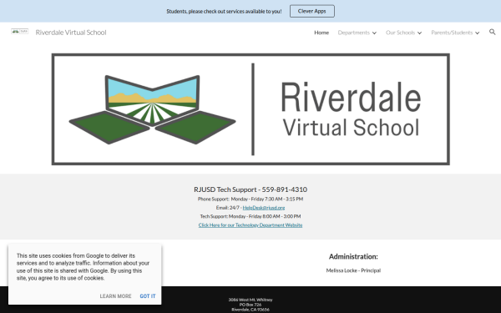Select the PO Box 726 footer text
501x313 pixels.
pos(250,305)
